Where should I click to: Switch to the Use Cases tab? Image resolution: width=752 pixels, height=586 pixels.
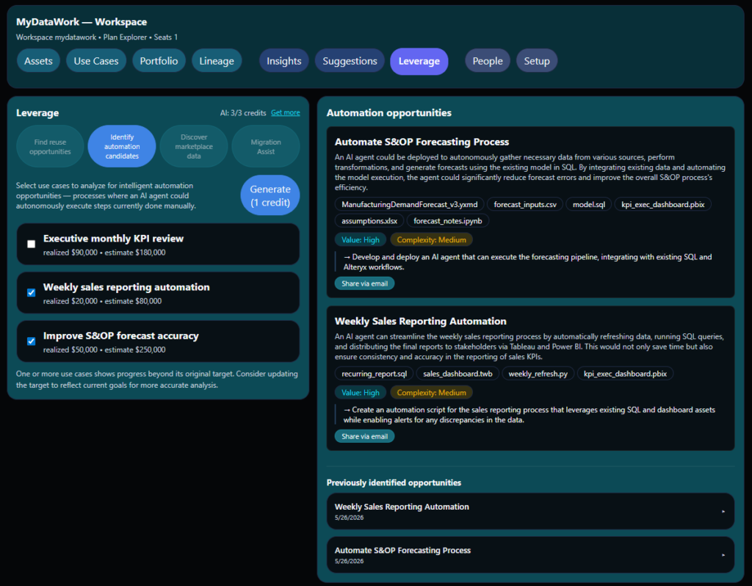pos(96,61)
